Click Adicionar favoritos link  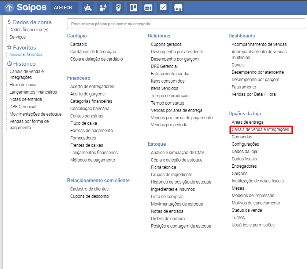(26, 54)
